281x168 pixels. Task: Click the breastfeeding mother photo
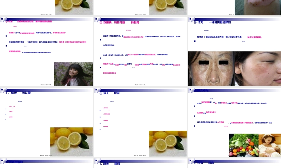point(269,145)
